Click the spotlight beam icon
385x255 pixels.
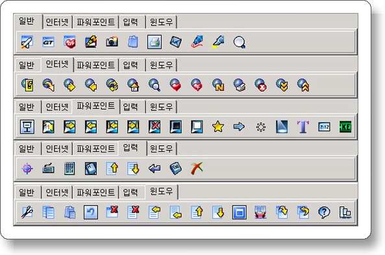282,127
